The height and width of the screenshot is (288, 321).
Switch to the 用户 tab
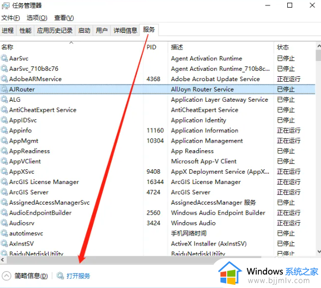(102, 30)
